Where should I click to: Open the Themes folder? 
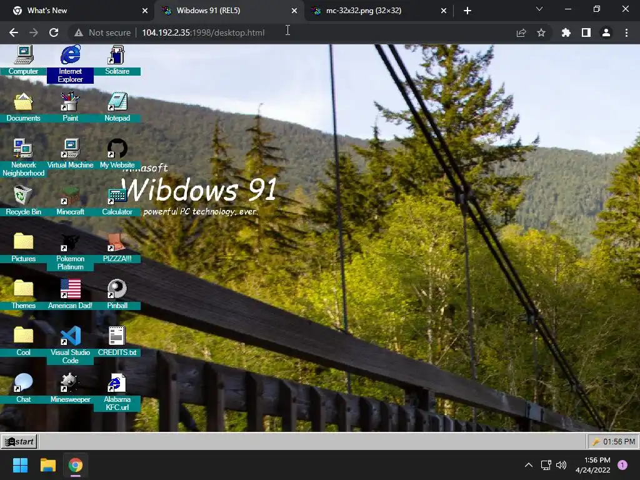click(23, 295)
